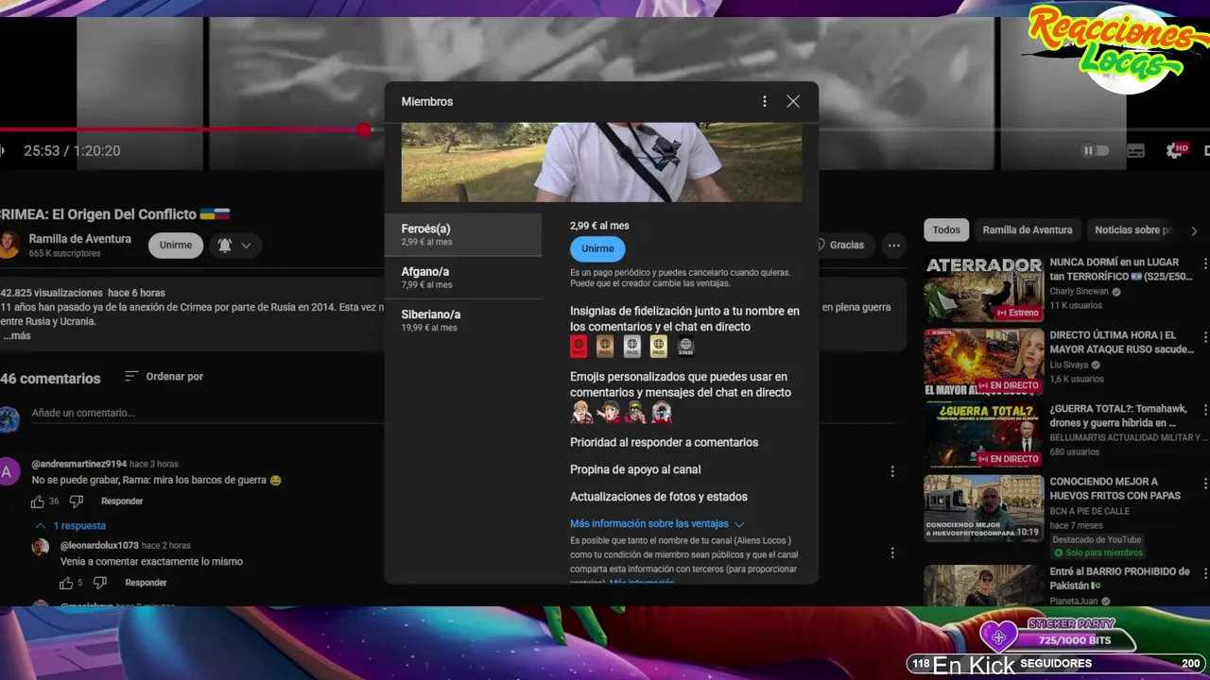This screenshot has height=680, width=1210.
Task: Open video player HD settings gear
Action: pyautogui.click(x=1177, y=150)
